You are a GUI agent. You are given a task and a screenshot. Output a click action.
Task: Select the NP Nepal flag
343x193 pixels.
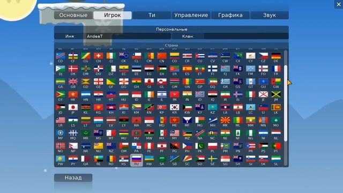click(x=73, y=146)
